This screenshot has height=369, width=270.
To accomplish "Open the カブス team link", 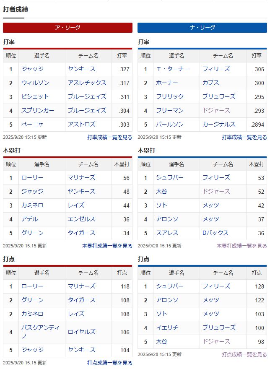I will [x=211, y=83].
